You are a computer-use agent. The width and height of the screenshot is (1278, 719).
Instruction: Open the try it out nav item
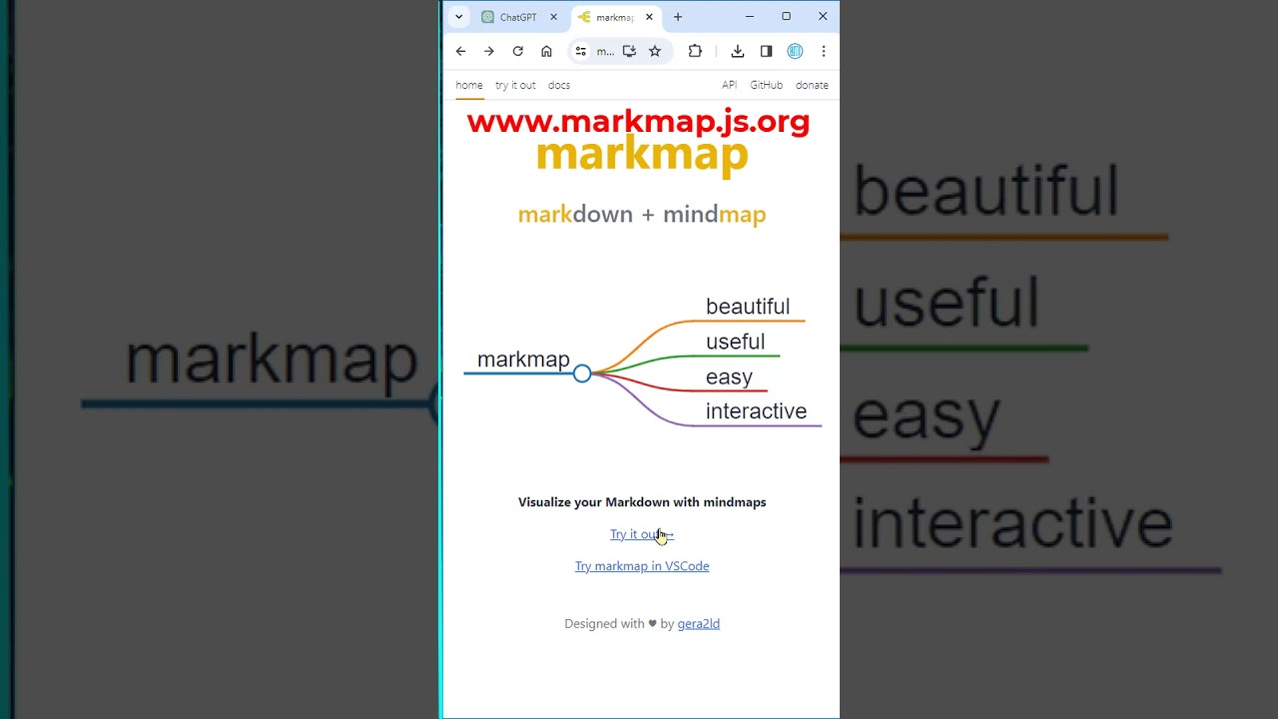(515, 85)
